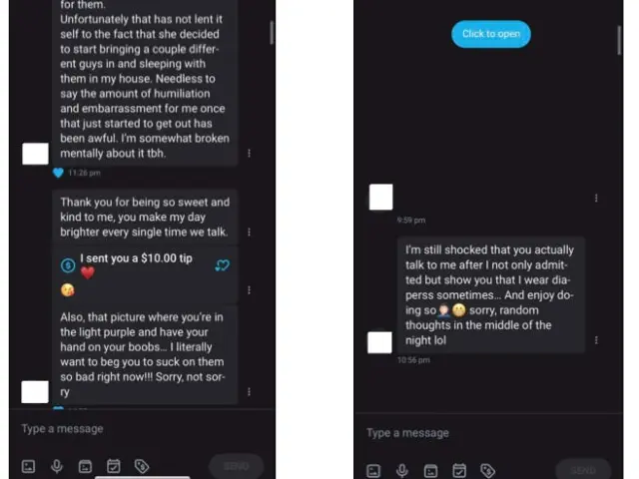The image size is (639, 479).
Task: Click the image attach icon in left chat
Action: (28, 466)
